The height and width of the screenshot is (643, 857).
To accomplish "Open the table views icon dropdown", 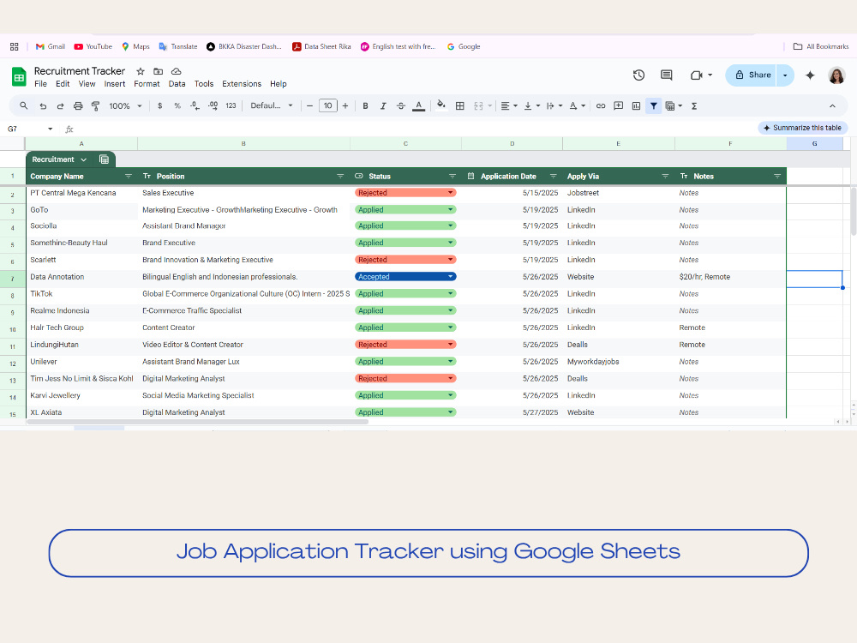I will coord(674,106).
